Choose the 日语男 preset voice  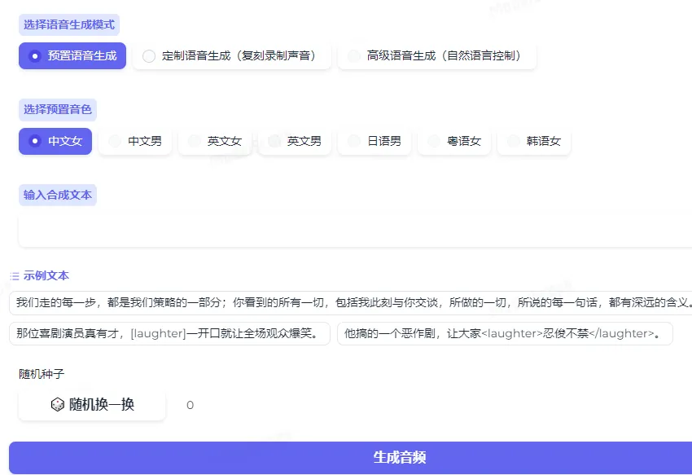pyautogui.click(x=374, y=140)
